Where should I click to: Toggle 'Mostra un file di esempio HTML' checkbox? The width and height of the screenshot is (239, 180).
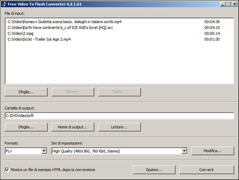click(7, 170)
